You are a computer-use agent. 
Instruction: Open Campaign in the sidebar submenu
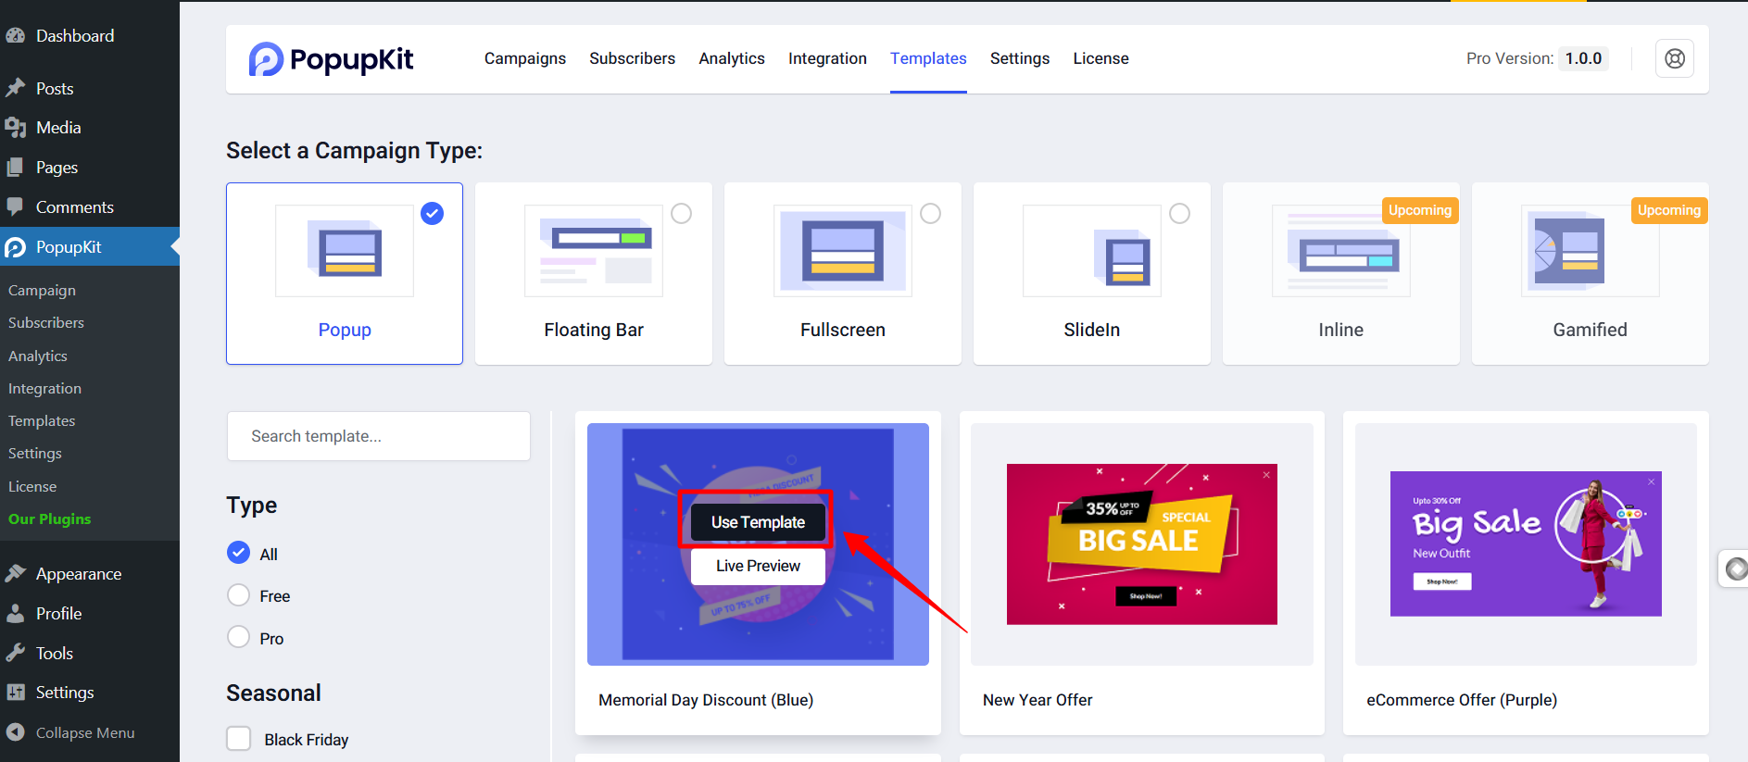43,291
